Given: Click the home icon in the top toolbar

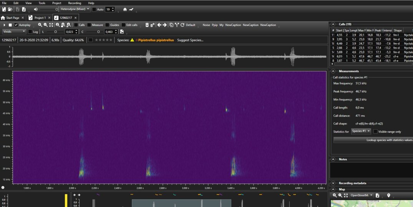Looking at the screenshot, I should click(x=125, y=9).
